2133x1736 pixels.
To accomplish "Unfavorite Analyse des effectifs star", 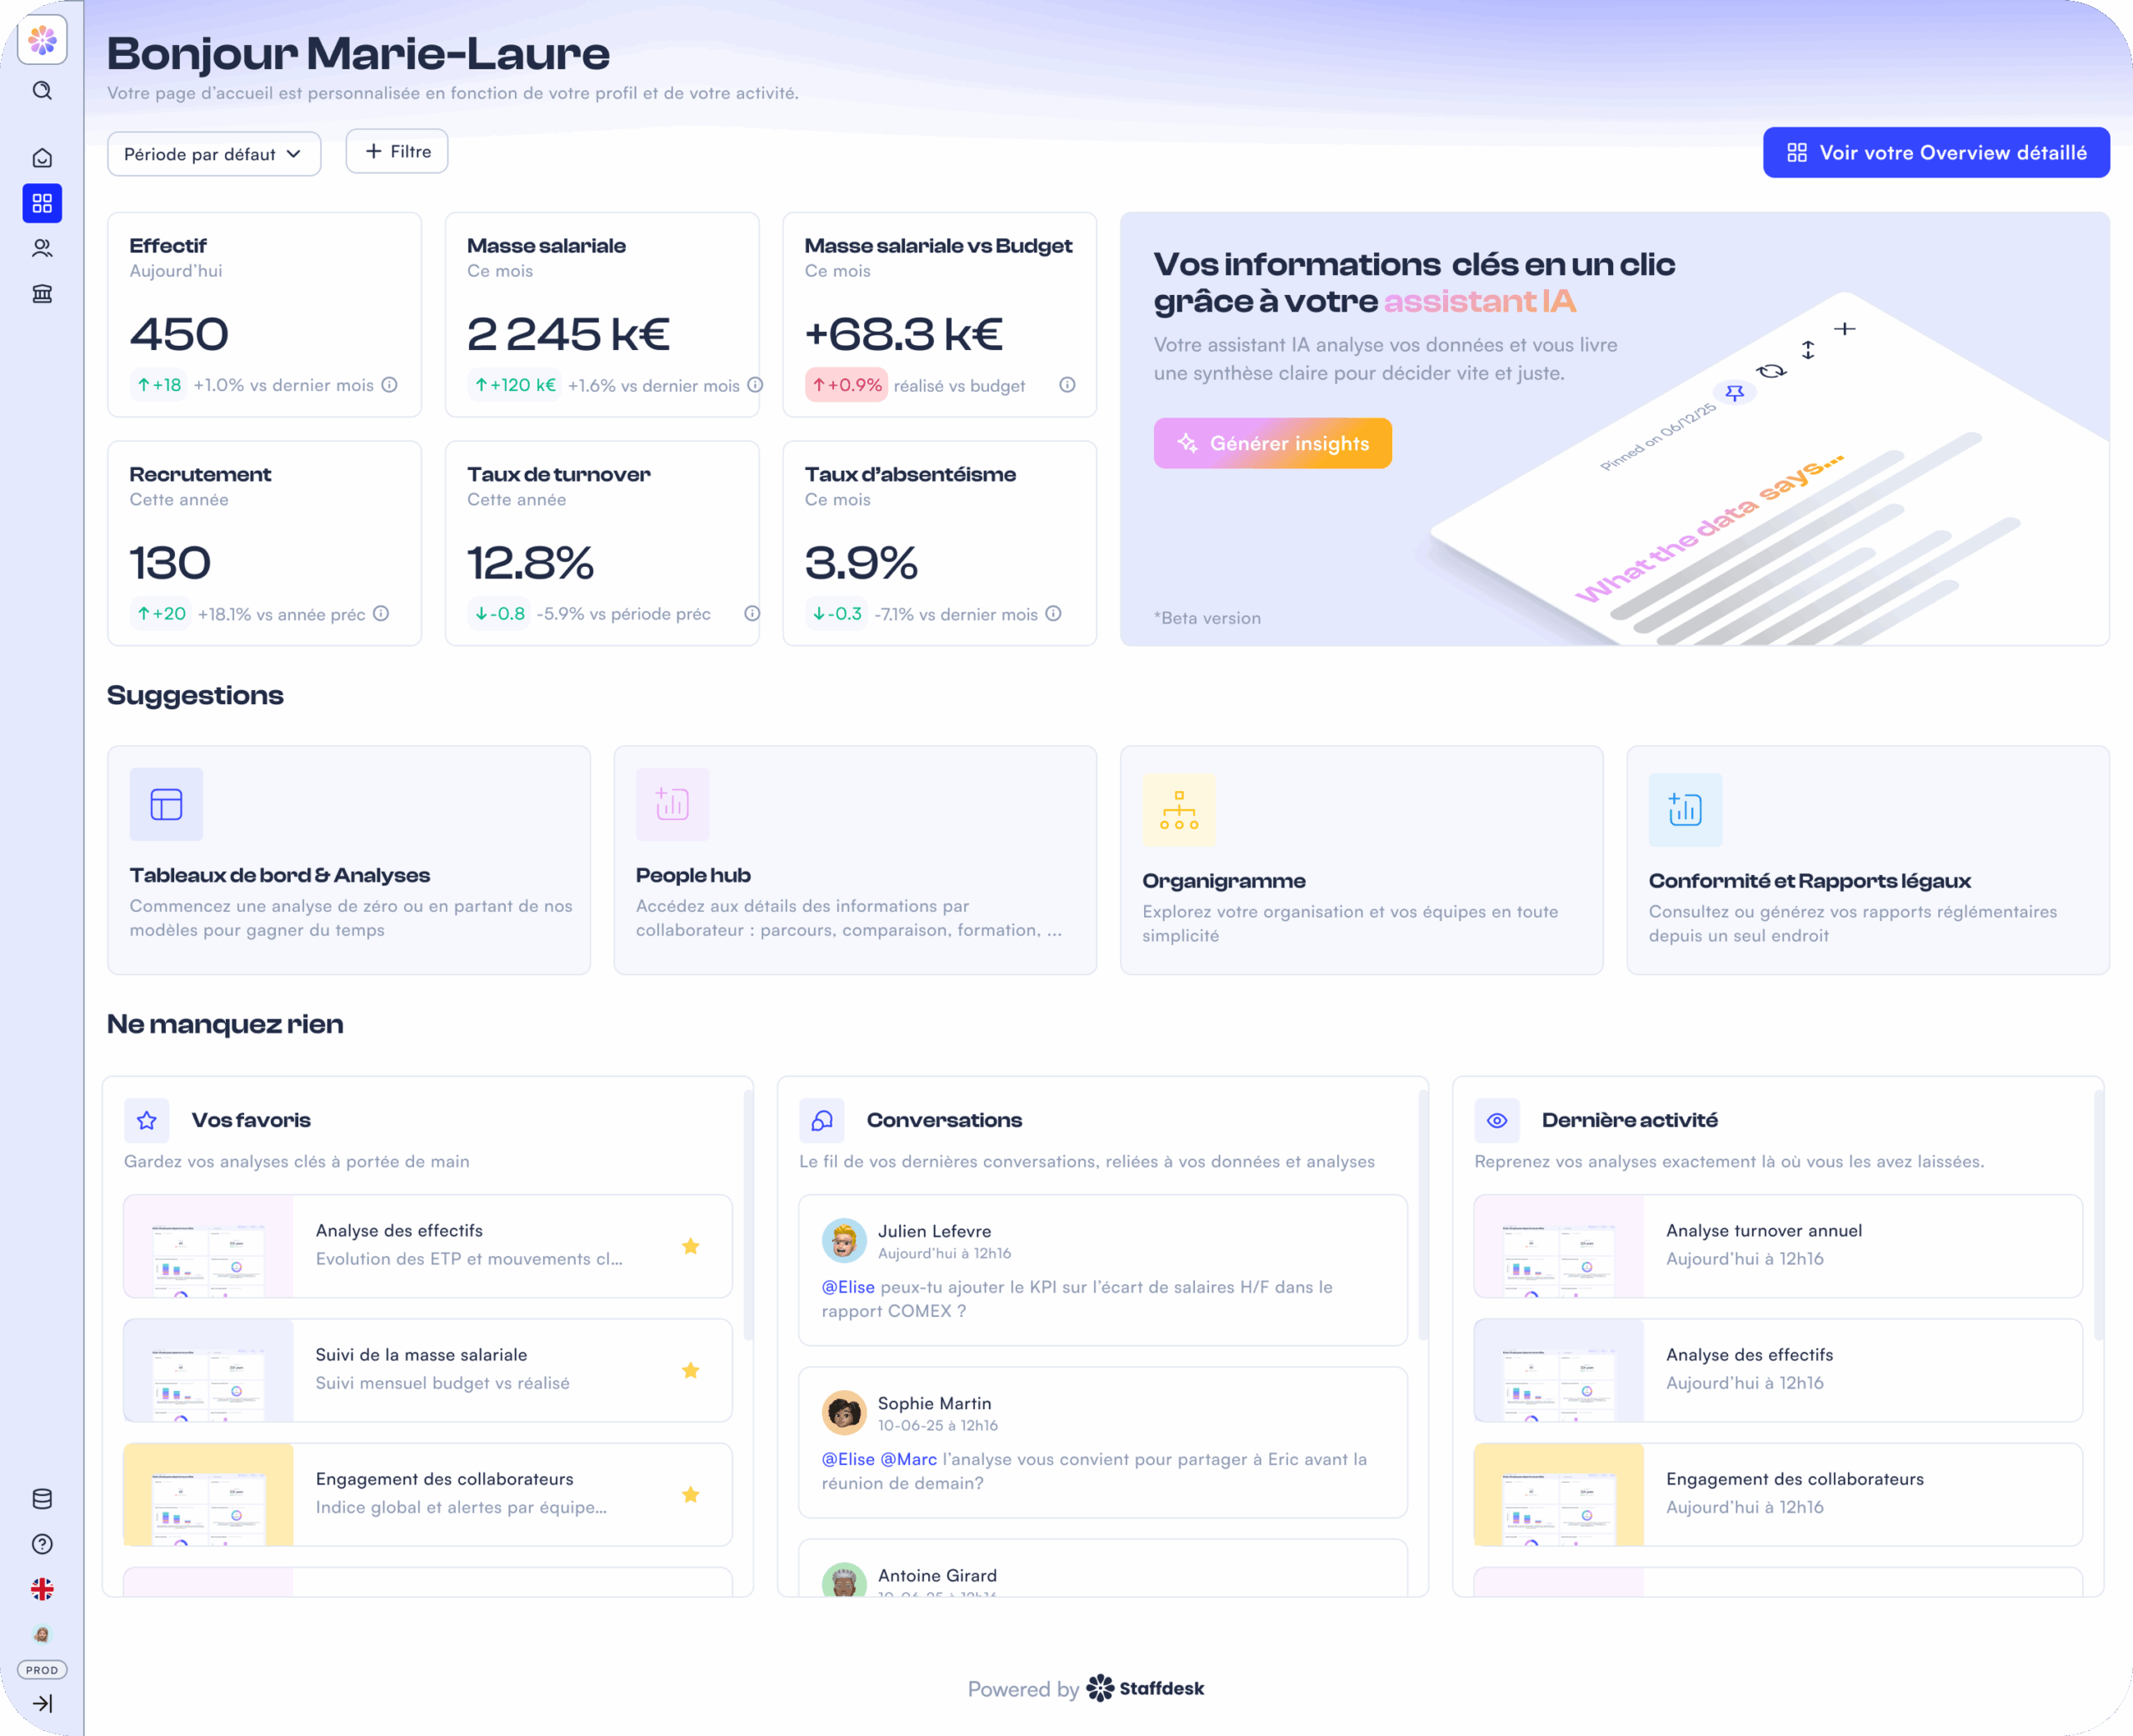I will click(x=691, y=1246).
